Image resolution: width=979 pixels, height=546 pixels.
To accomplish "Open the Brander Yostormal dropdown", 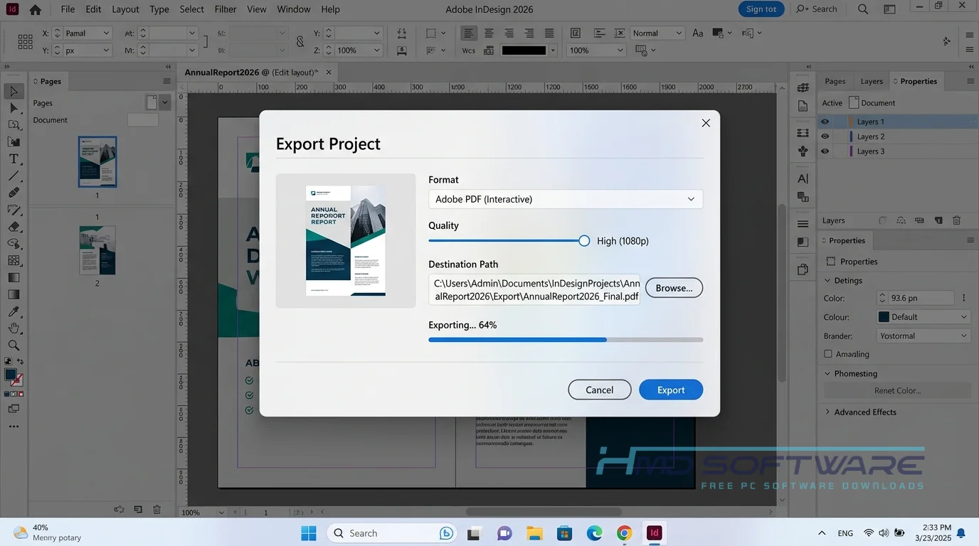I will point(924,336).
